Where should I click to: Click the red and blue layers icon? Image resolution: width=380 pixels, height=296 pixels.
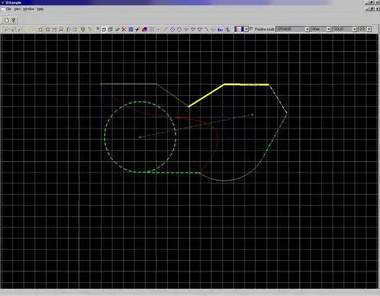point(145,30)
